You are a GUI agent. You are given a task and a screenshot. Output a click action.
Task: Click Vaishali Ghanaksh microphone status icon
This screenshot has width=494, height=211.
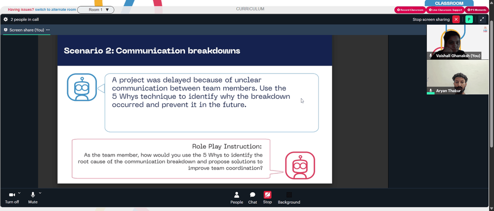coord(431,56)
